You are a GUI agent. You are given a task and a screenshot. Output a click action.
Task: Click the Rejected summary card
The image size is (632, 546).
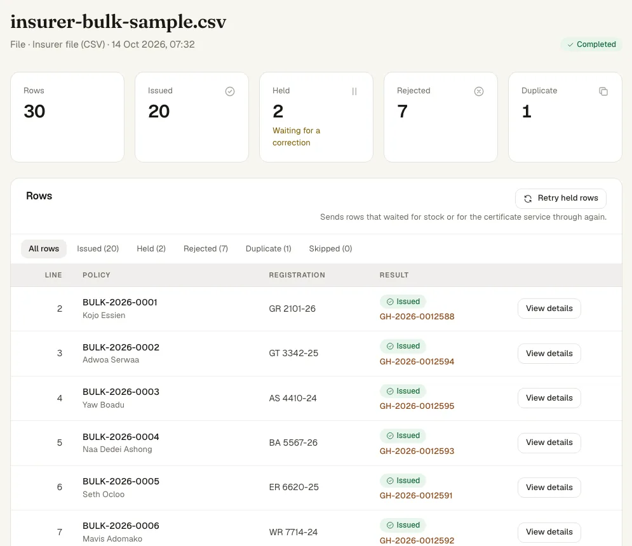point(441,117)
